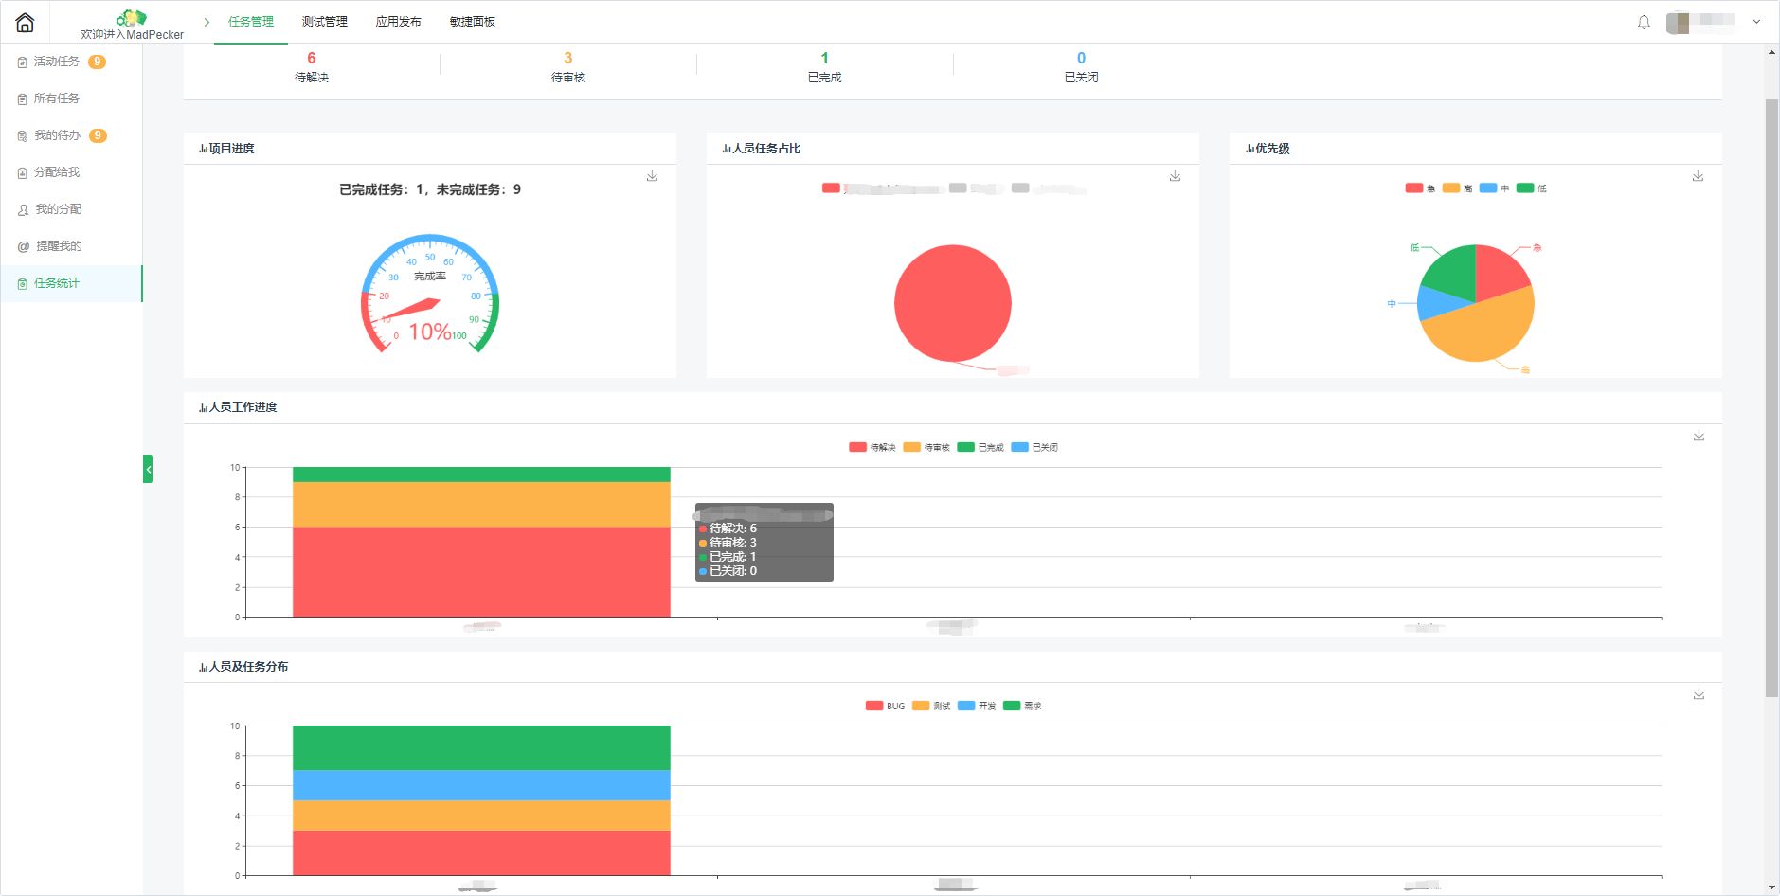
Task: Click the MadPecker logo
Action: point(132,18)
